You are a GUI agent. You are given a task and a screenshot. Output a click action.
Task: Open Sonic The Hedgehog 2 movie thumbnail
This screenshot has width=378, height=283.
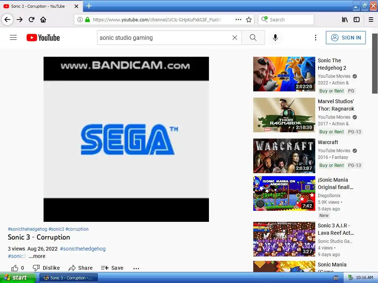[284, 74]
